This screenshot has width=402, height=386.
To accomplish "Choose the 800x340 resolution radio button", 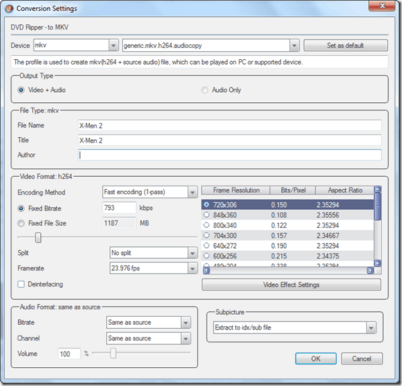I will click(207, 225).
